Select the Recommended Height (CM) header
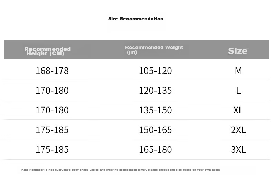Screen dimensions: 273x196 [48, 51]
